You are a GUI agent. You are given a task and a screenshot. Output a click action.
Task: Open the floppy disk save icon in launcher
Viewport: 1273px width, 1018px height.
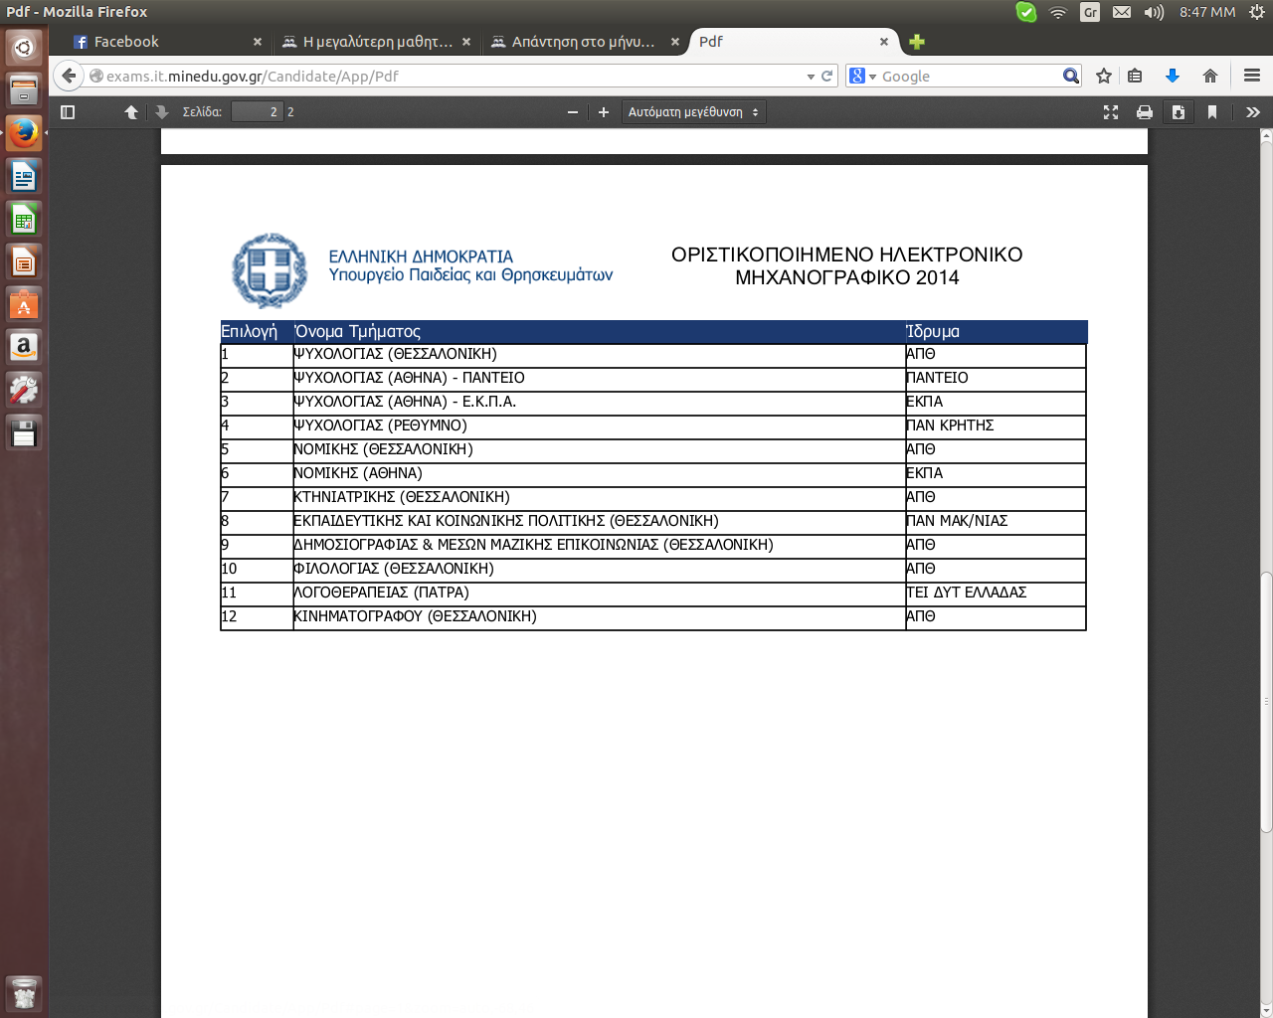pyautogui.click(x=24, y=433)
